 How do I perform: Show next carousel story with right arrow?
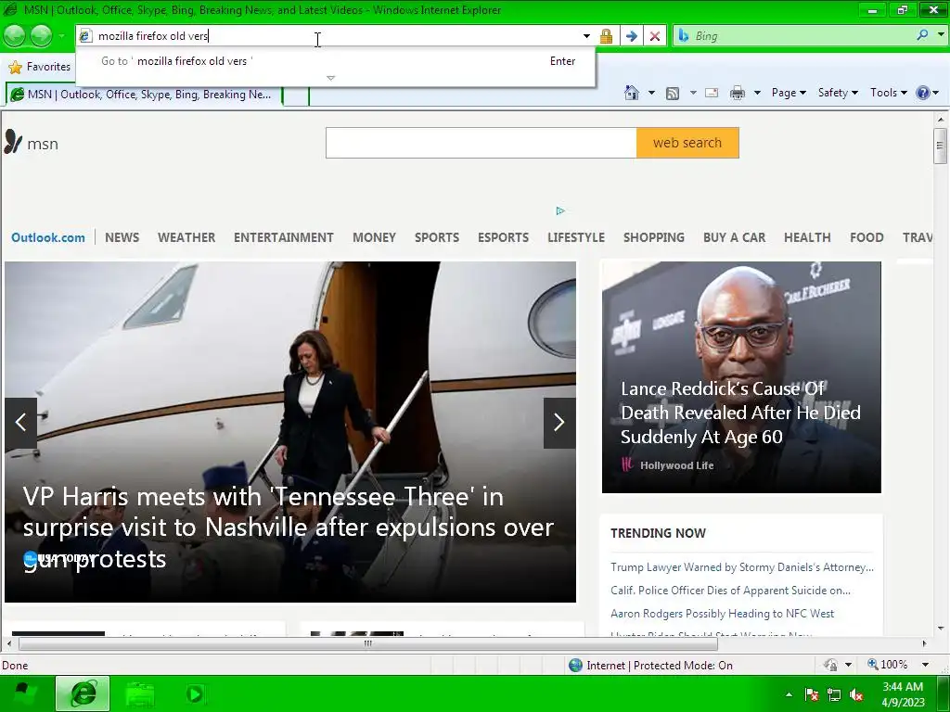(559, 423)
